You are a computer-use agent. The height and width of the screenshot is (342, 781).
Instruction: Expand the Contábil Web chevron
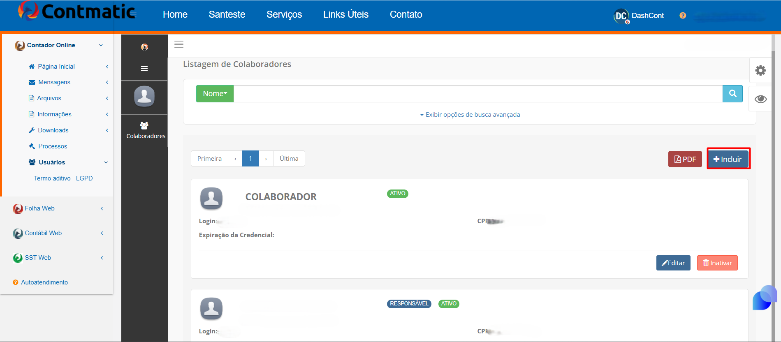pos(102,233)
